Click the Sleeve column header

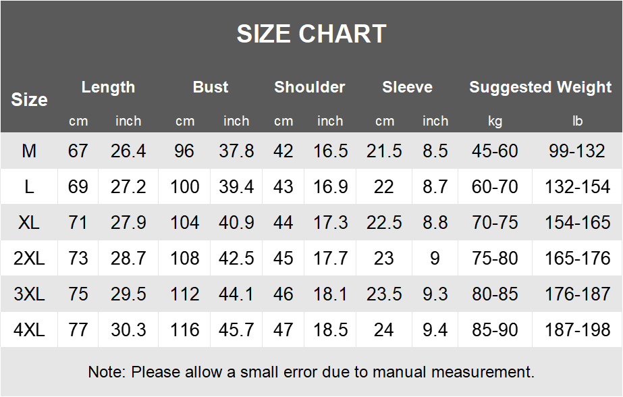coord(407,87)
